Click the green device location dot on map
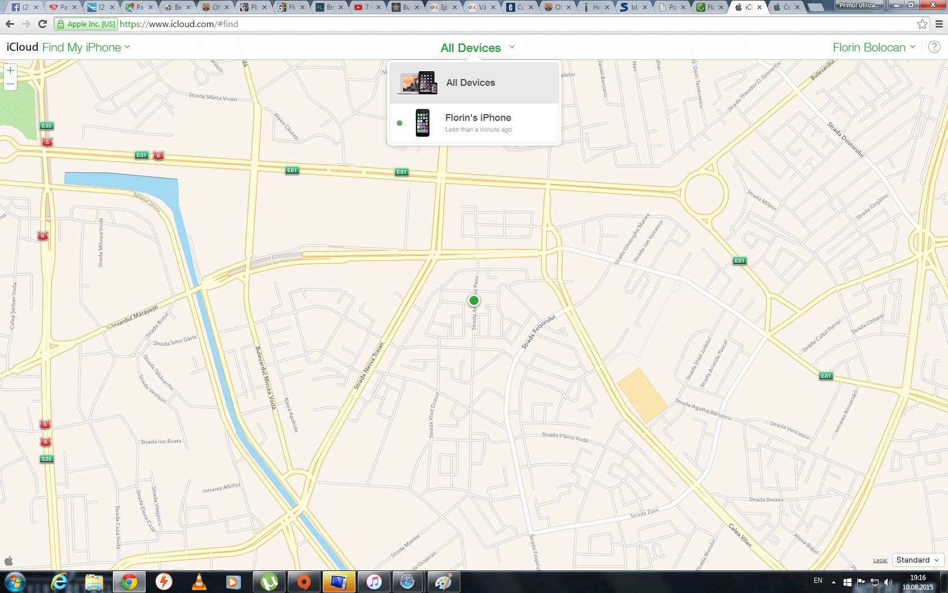This screenshot has width=948, height=593. 474,300
